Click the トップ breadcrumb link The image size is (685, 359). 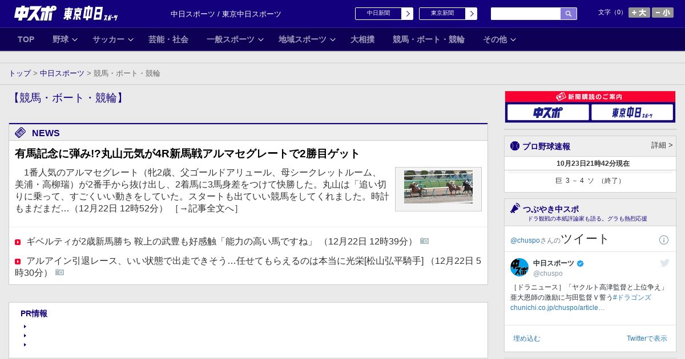point(20,74)
